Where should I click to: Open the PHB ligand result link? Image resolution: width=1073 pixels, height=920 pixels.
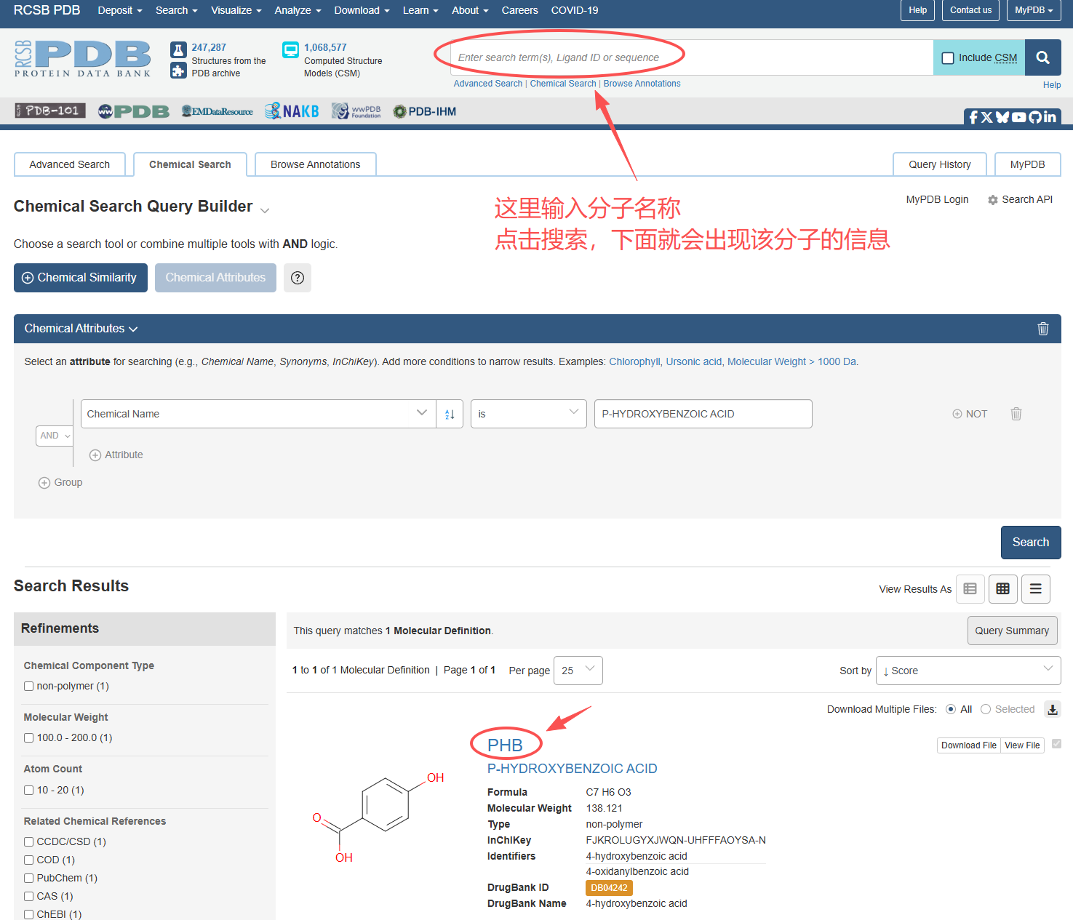coord(505,745)
